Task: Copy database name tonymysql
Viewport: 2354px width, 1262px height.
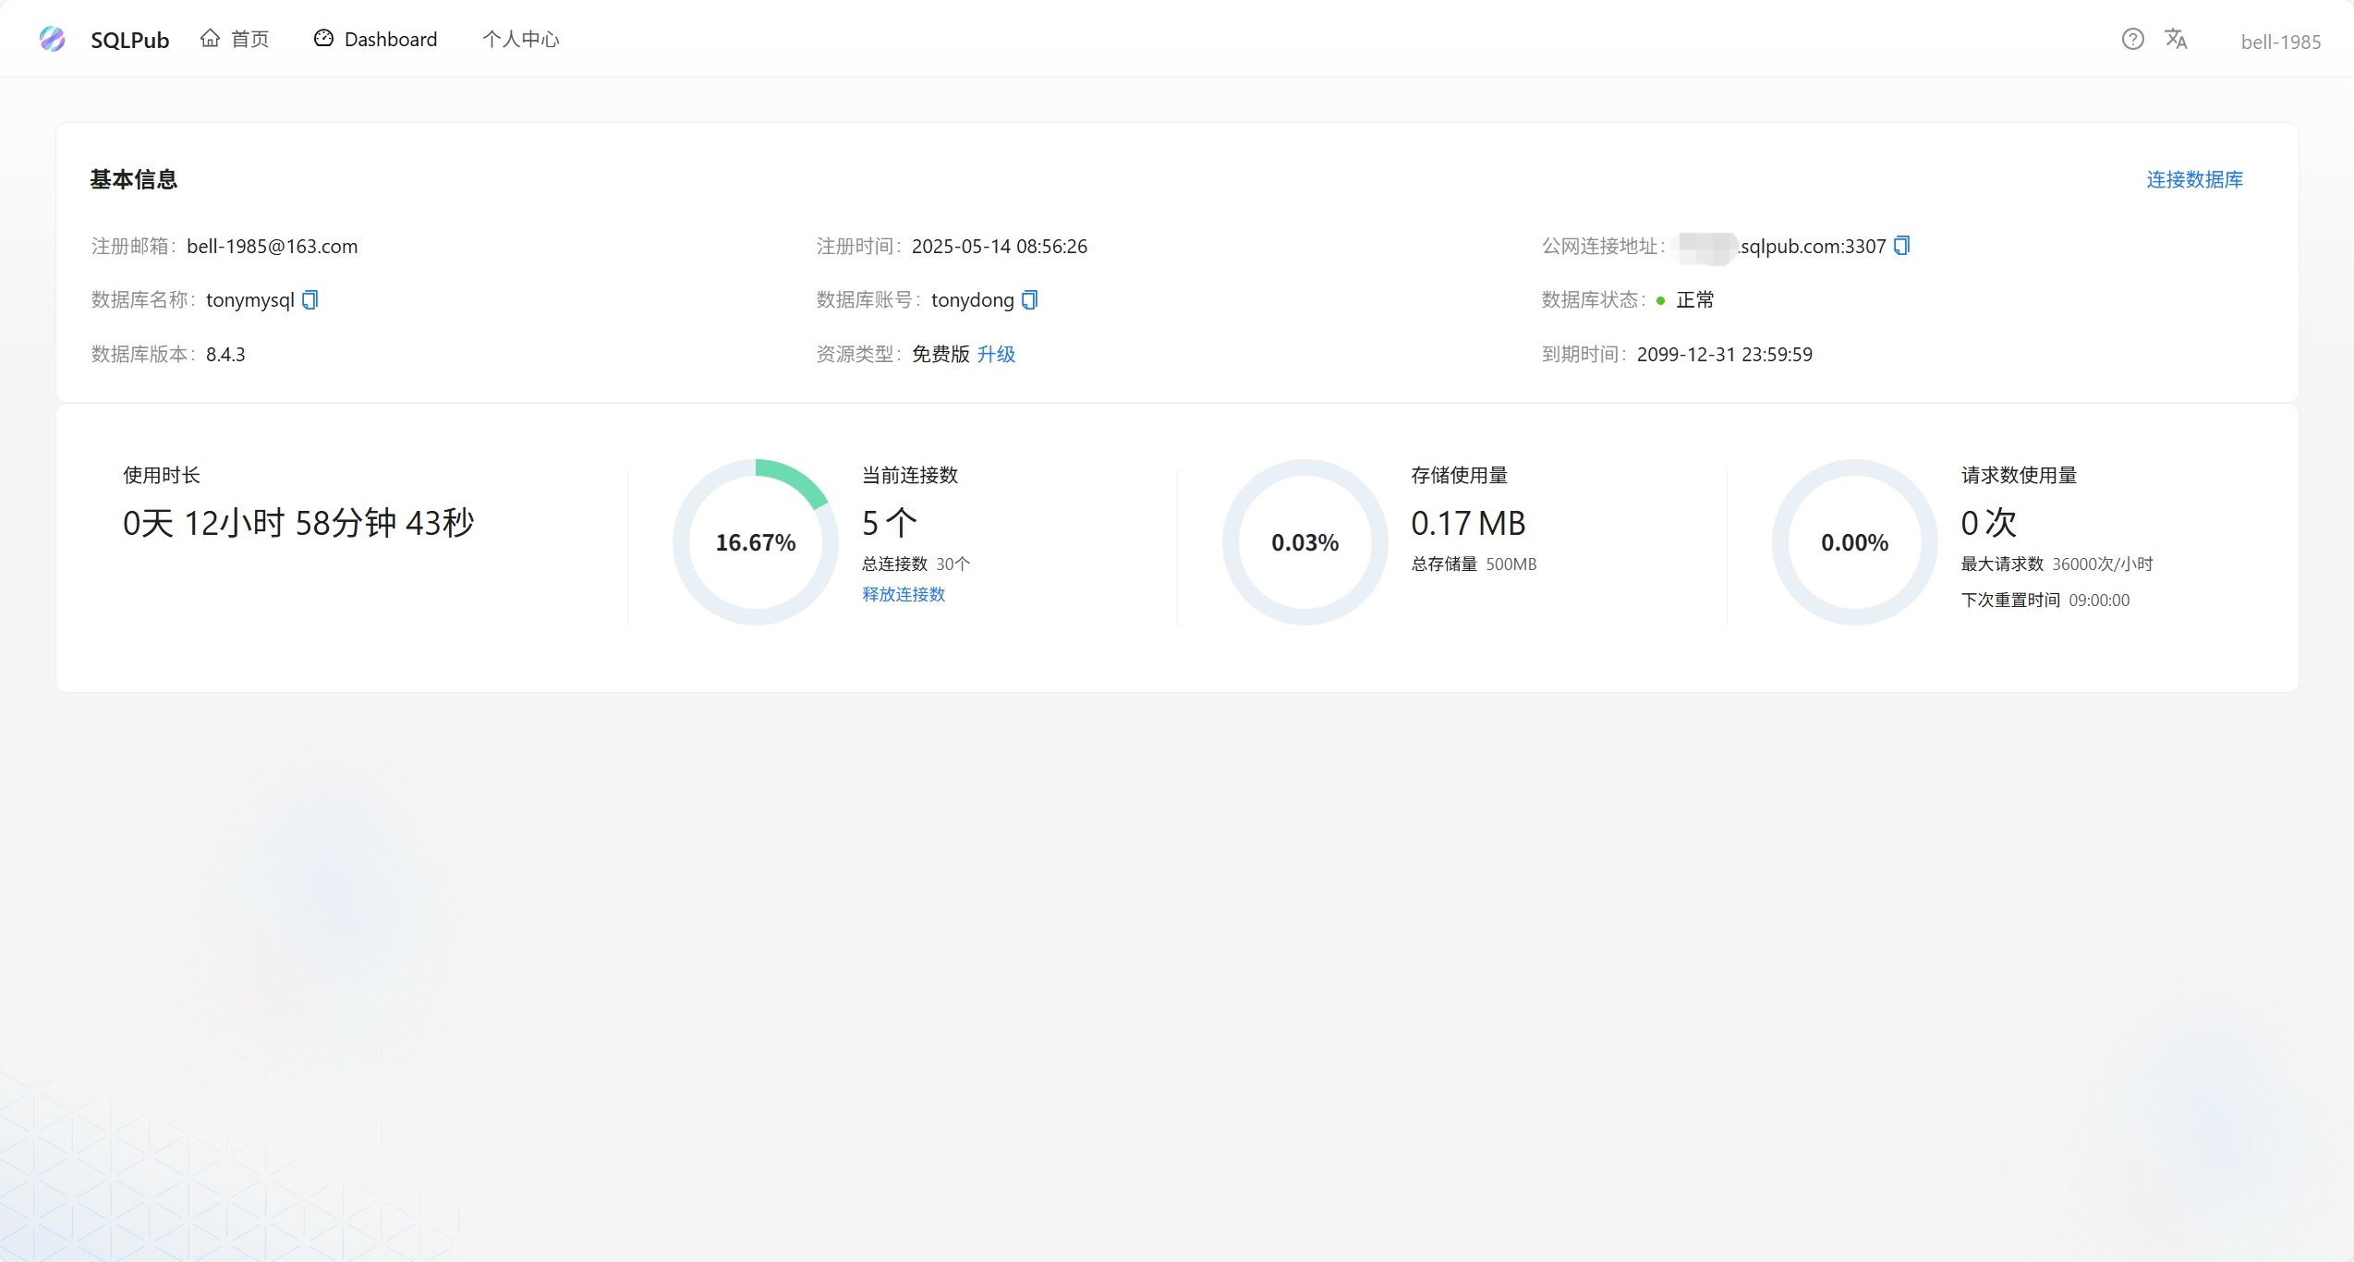Action: pyautogui.click(x=310, y=299)
